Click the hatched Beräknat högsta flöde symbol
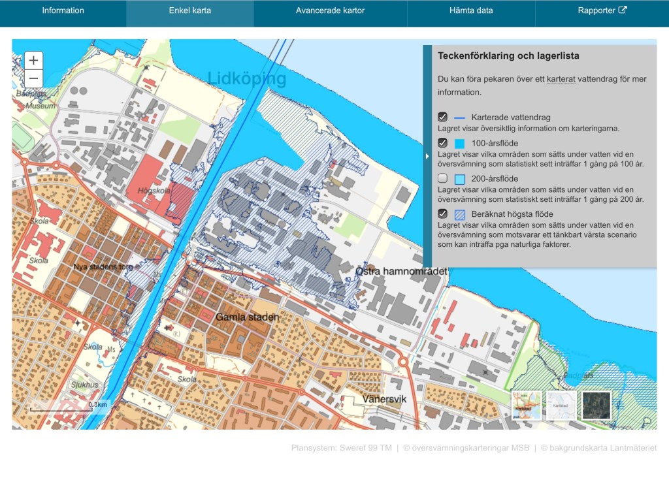Screen dimensions: 669x478 [459, 214]
